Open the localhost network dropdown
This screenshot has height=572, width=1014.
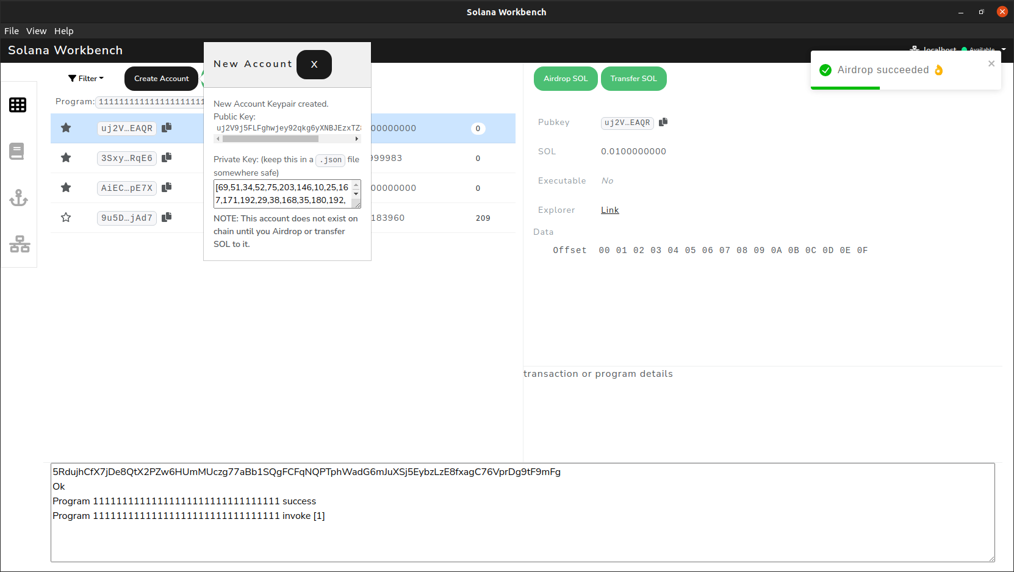(x=958, y=49)
